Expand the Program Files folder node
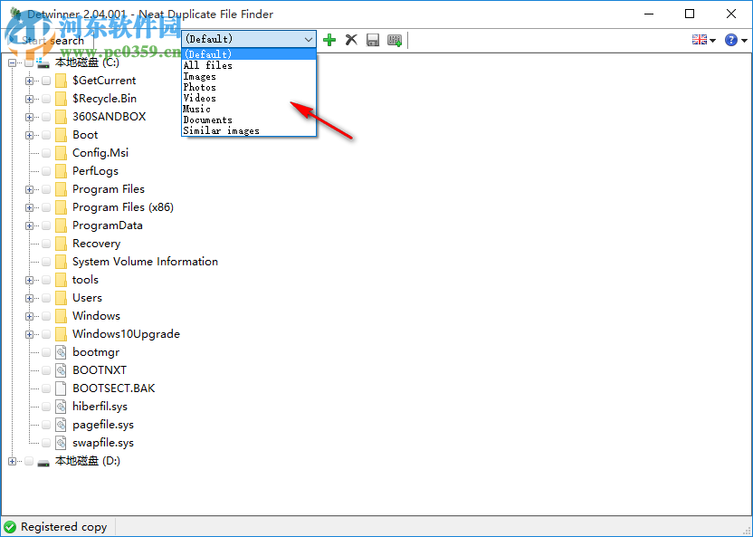 tap(29, 189)
